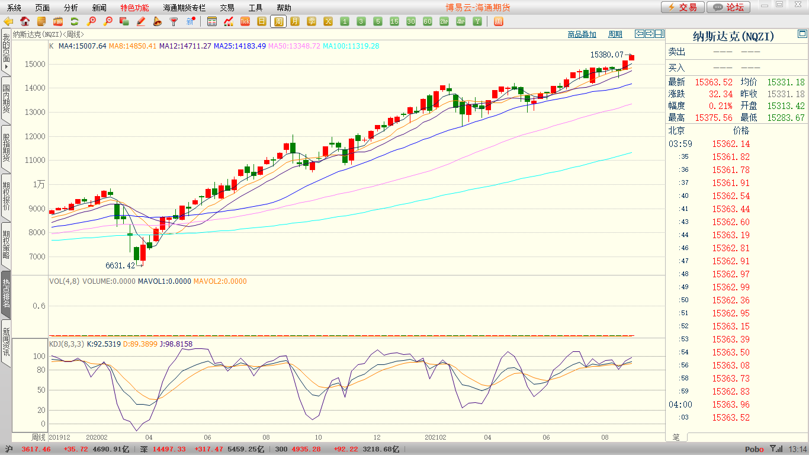Select 5-minute chart period
This screenshot has height=455, width=809.
pyautogui.click(x=378, y=21)
